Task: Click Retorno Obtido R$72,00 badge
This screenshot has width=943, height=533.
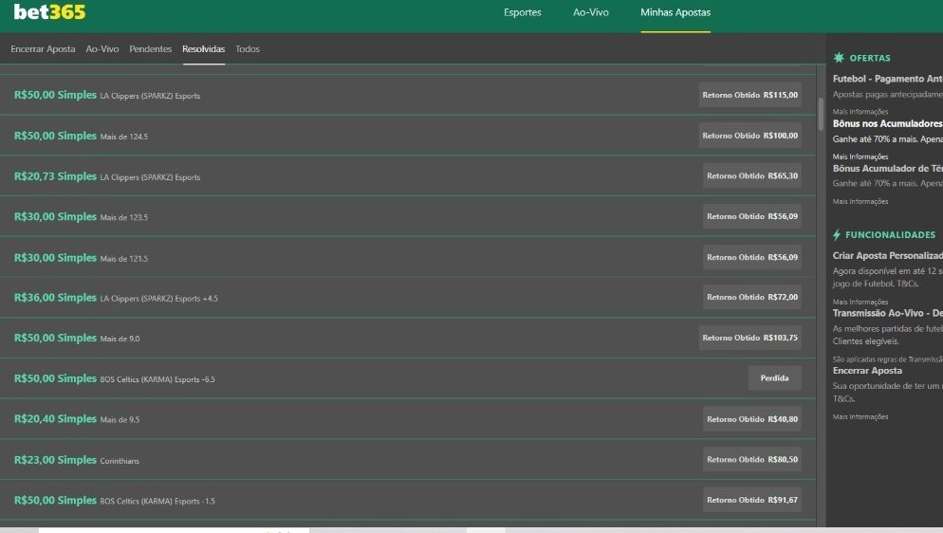Action: point(751,297)
